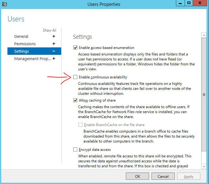Expand the General section plus icon
209x184 pixels.
pos(54,36)
